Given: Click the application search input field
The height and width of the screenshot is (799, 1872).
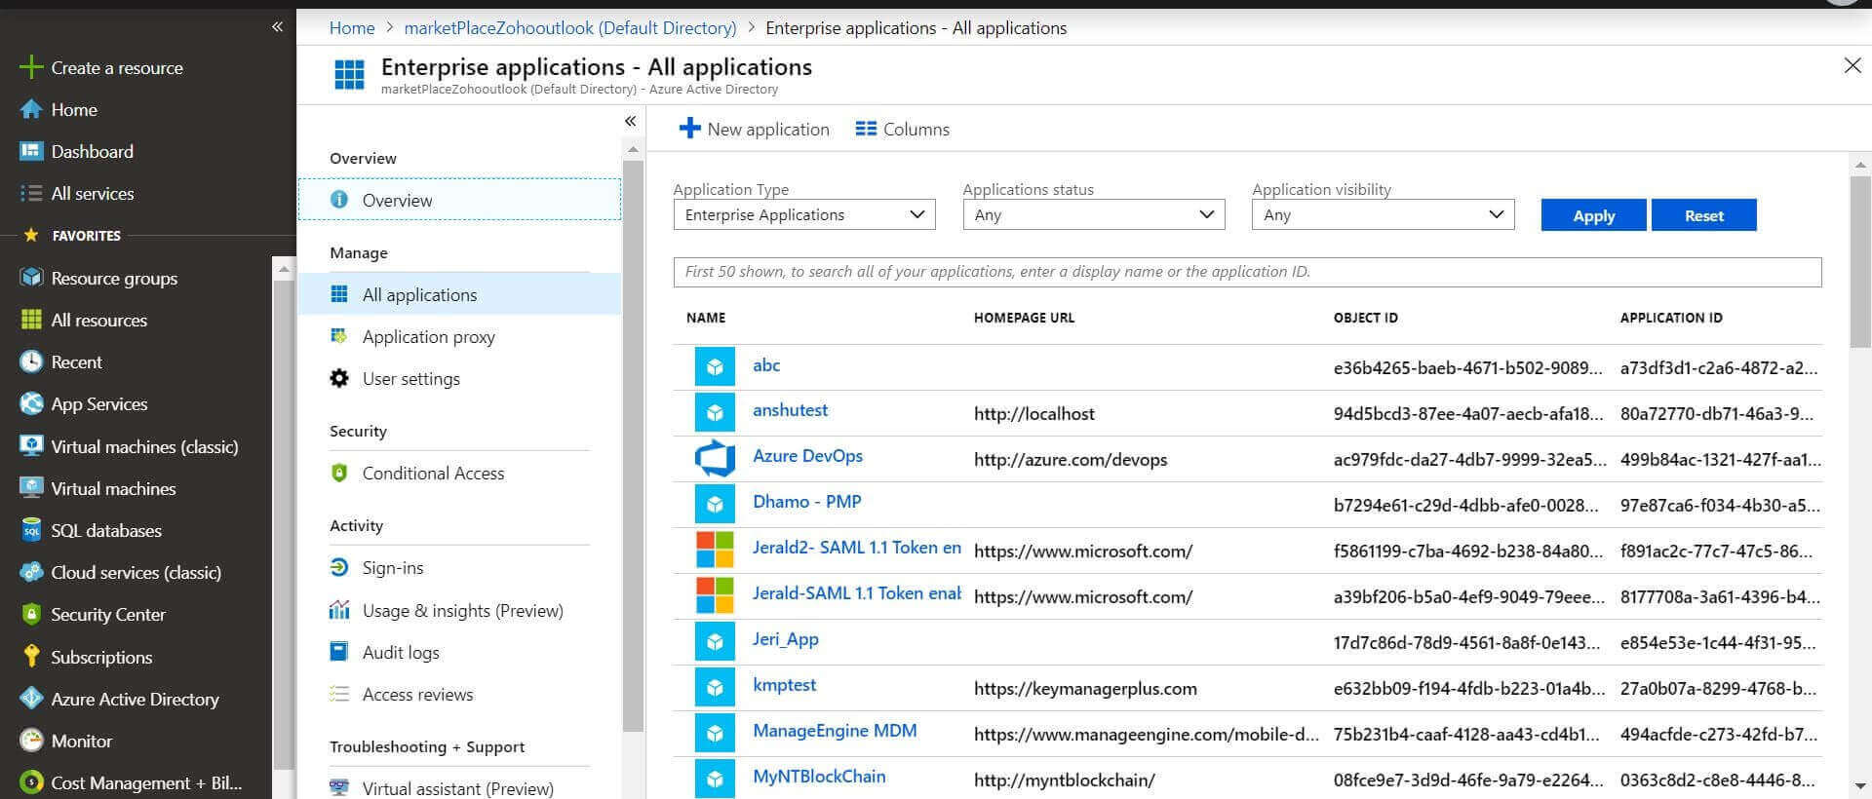Looking at the screenshot, I should pyautogui.click(x=1246, y=272).
